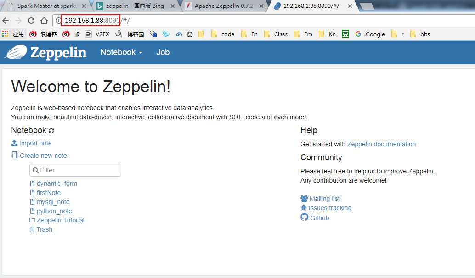
Task: Open the Zeppelin documentation link
Action: (381, 144)
